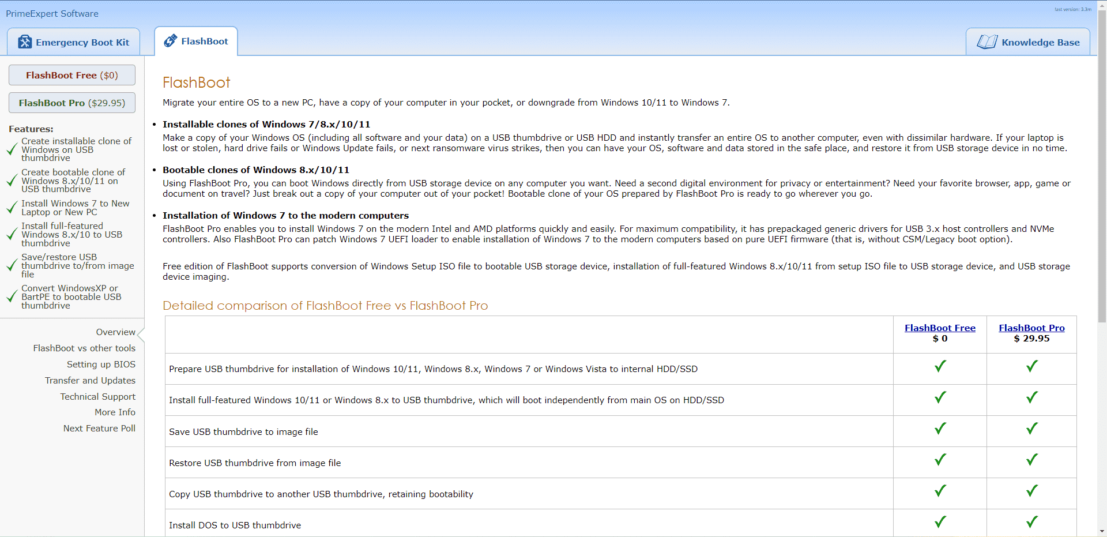Viewport: 1107px width, 537px height.
Task: Go to Setting up BIOS page
Action: point(101,365)
